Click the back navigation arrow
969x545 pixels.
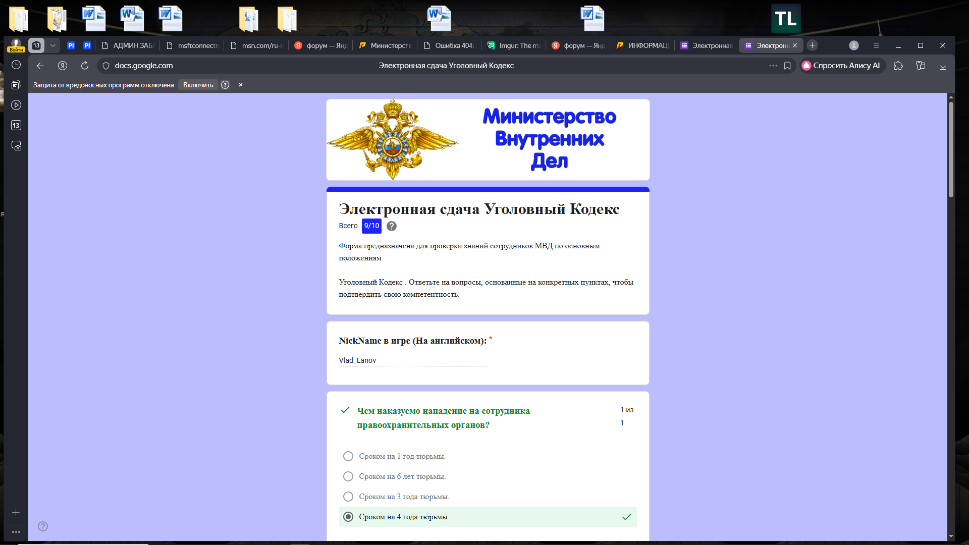pyautogui.click(x=40, y=66)
